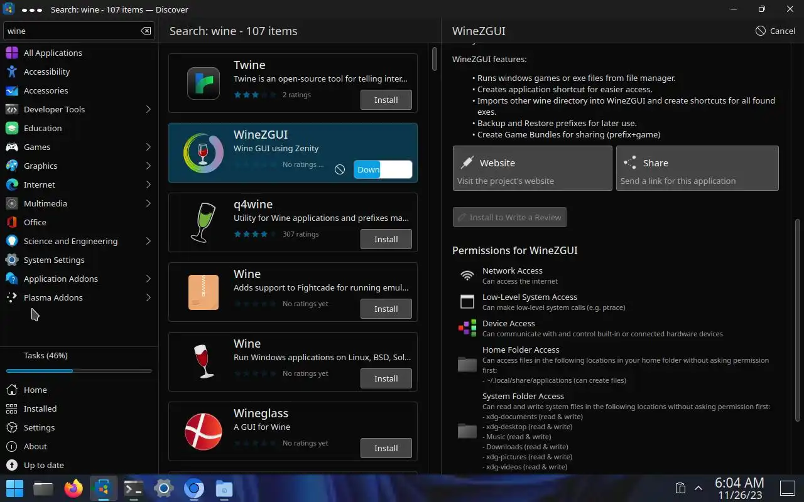
Task: Show hidden system tray icons
Action: click(698, 488)
